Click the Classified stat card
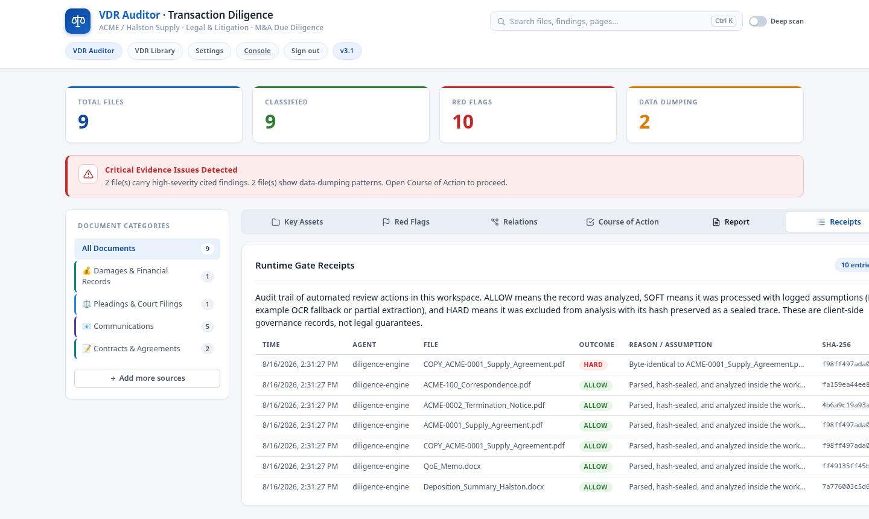The height and width of the screenshot is (519, 869). click(341, 115)
